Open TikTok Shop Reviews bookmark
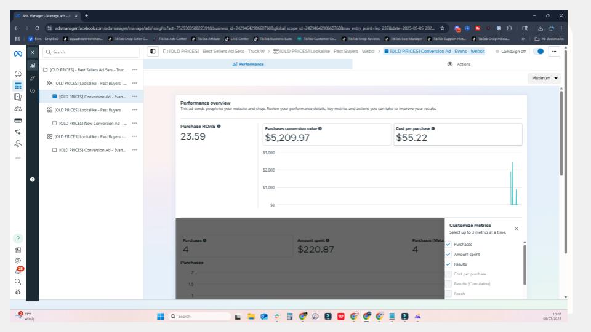 click(361, 39)
